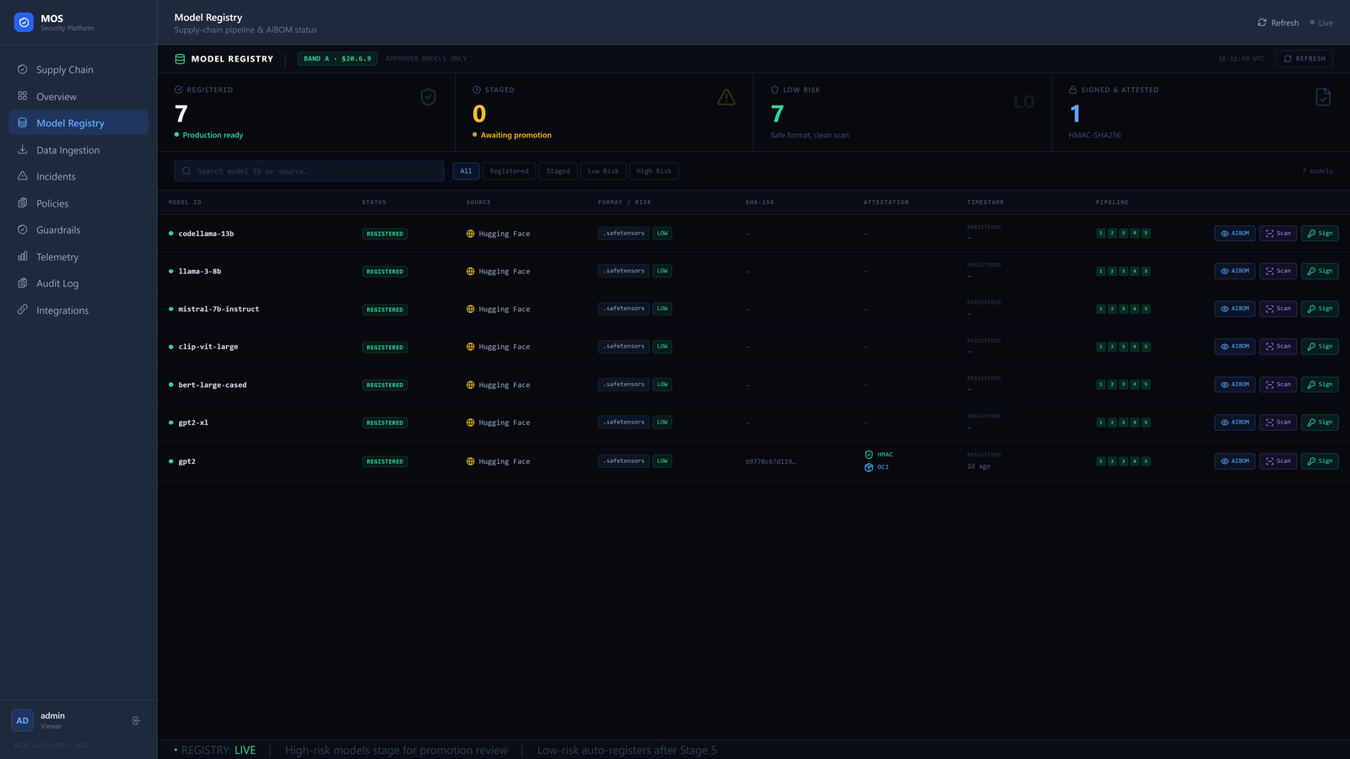Image resolution: width=1350 pixels, height=759 pixels.
Task: Open Supply Chain in sidebar
Action: (x=78, y=69)
